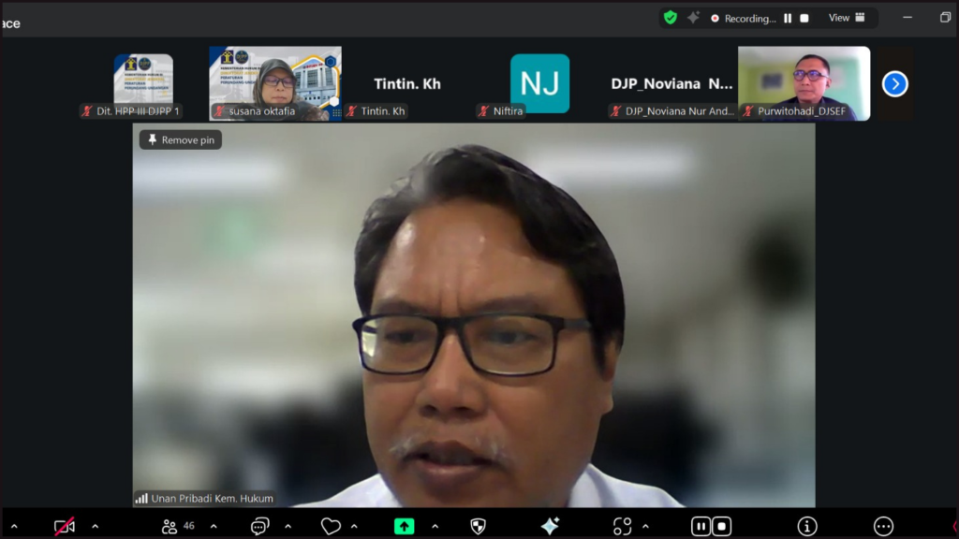The image size is (959, 539).
Task: Open meeting info icon in bottom toolbar
Action: [807, 526]
